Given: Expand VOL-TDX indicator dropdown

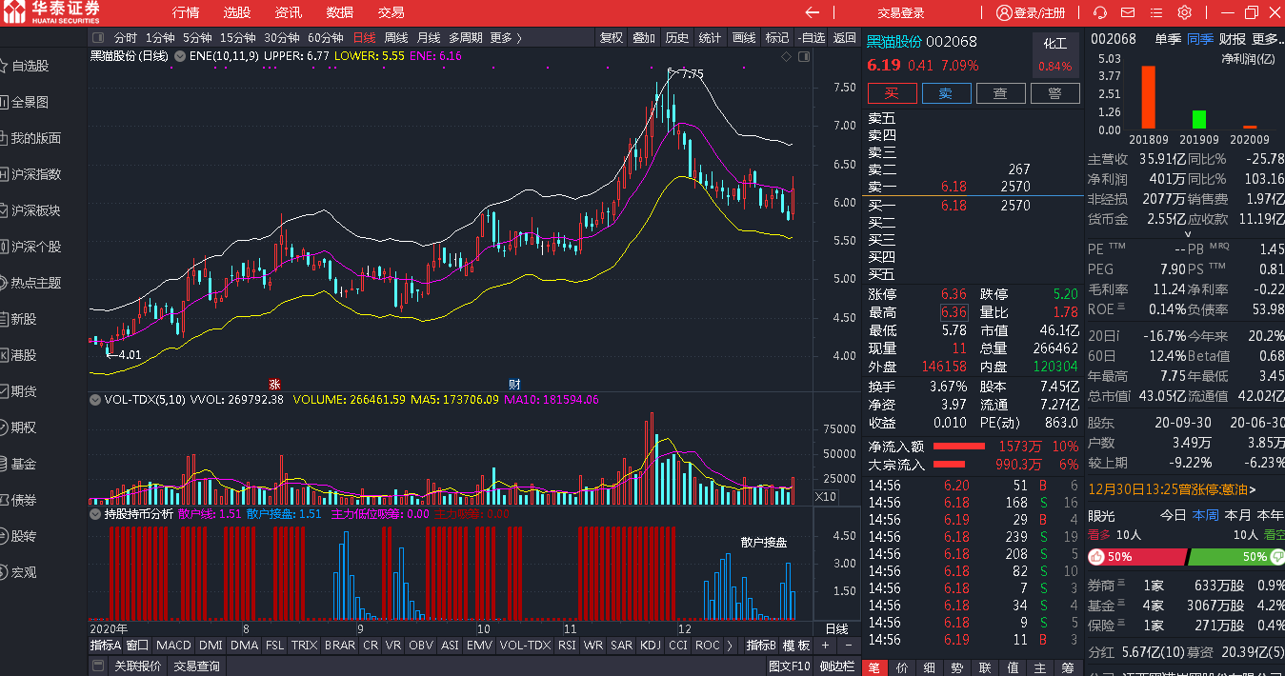Looking at the screenshot, I should point(95,400).
